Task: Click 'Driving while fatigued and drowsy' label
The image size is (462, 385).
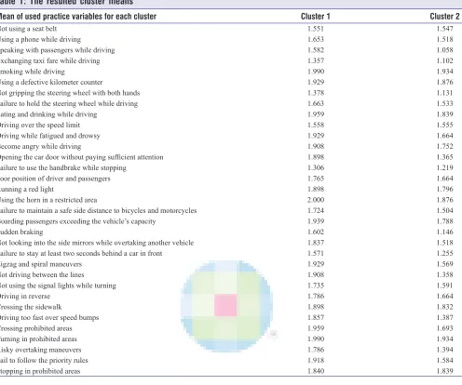Action: click(50, 136)
